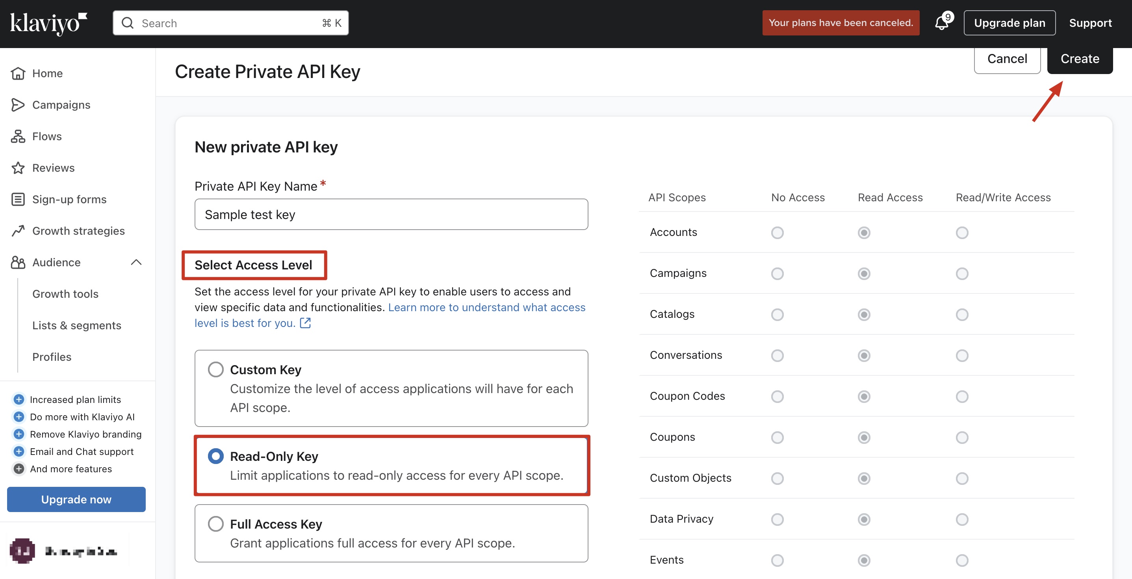Viewport: 1132px width, 579px height.
Task: Open Profiles under Audience
Action: click(x=52, y=357)
